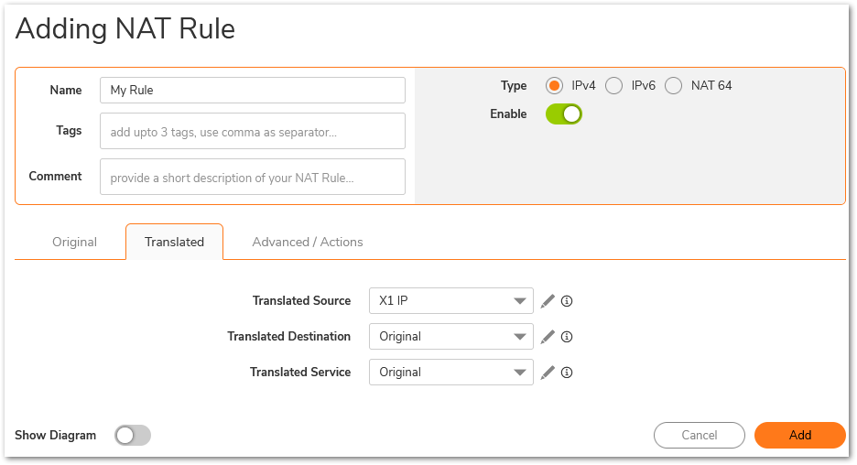
Task: Expand the Translated Destination dropdown
Action: 450,337
